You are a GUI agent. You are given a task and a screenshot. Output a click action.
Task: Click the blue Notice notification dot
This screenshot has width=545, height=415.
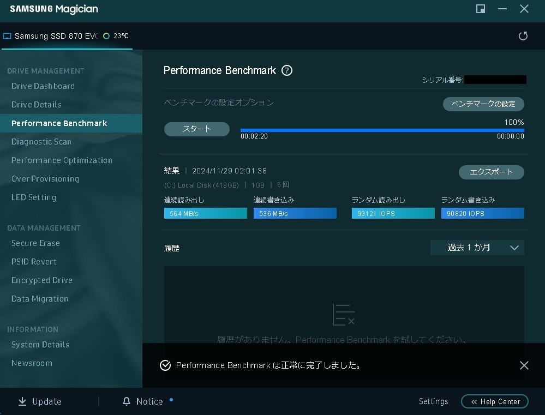coord(171,400)
